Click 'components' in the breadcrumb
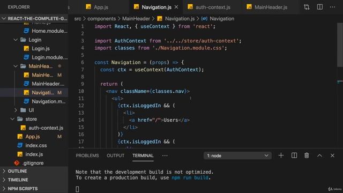Screen dimensions: 343x193 pos(101,19)
